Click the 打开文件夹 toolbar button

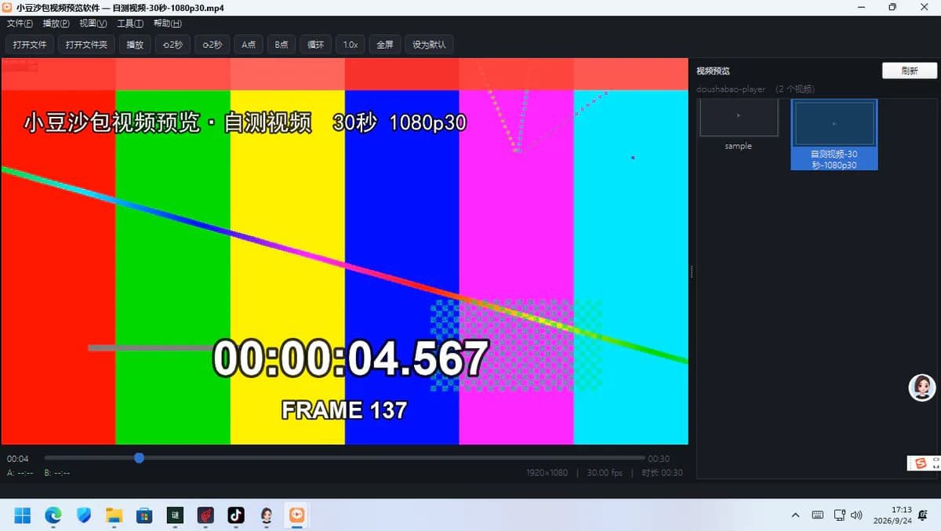86,45
